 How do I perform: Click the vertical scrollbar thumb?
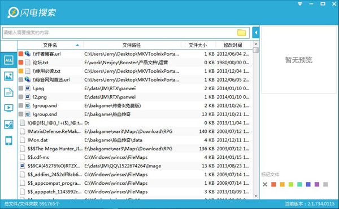click(x=256, y=50)
